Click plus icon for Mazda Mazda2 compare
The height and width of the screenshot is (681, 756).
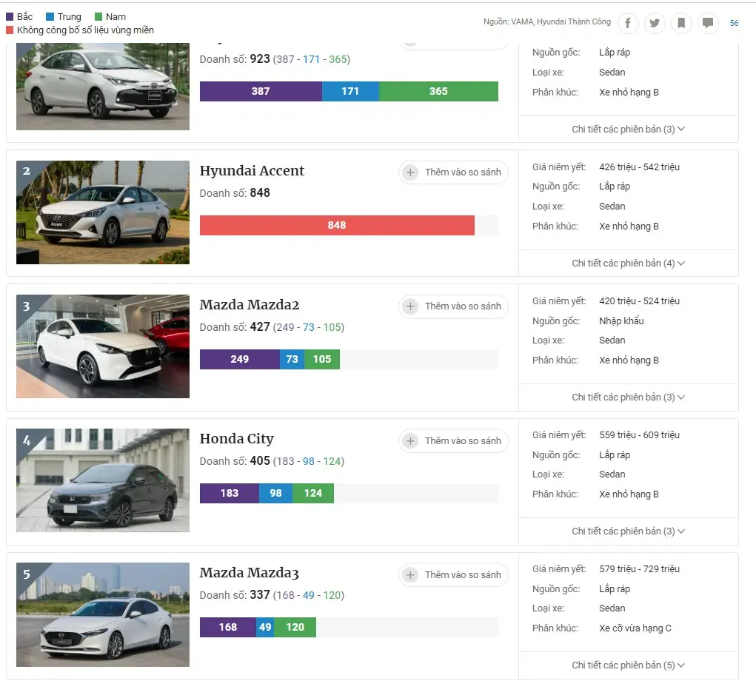click(x=410, y=306)
